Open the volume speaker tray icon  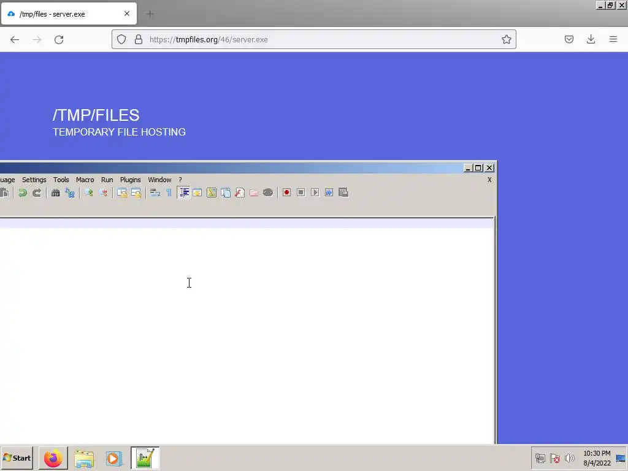569,458
